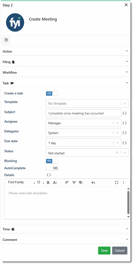
Task: Click the editor scrollbar down arrow
Action: pyautogui.click(x=128, y=217)
